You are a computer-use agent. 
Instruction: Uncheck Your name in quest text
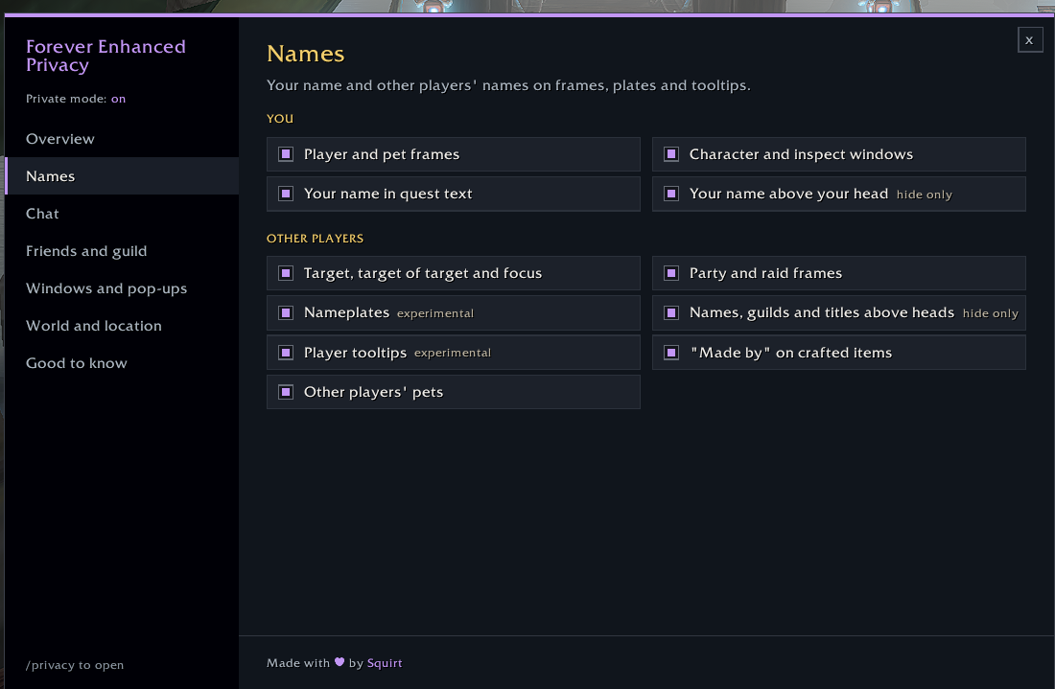point(286,195)
